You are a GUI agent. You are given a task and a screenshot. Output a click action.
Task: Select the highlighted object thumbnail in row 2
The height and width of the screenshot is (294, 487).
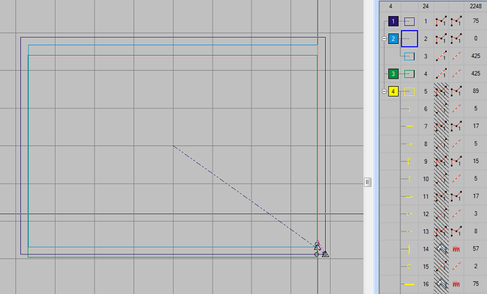click(409, 39)
